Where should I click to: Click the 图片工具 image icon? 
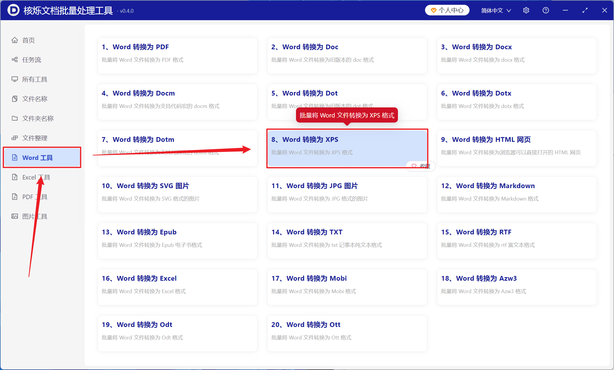tap(15, 216)
